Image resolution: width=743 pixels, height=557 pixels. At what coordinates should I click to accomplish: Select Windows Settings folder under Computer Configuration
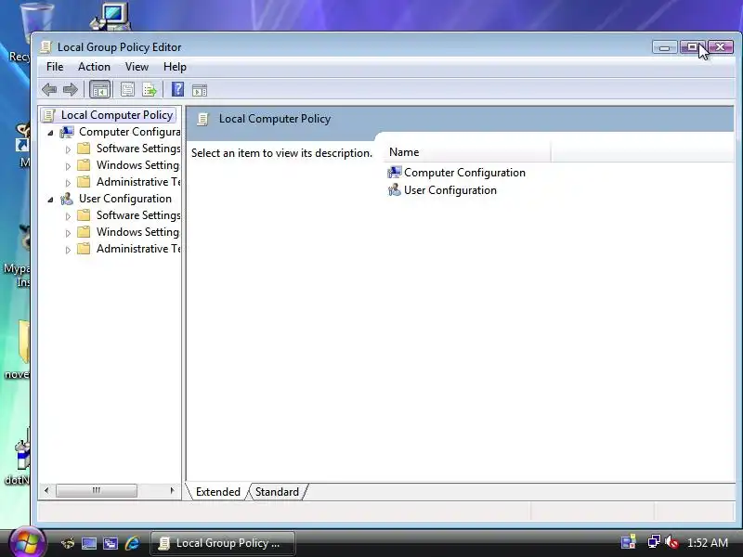(137, 165)
